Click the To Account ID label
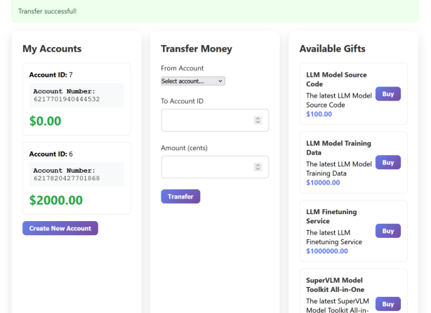Viewport: 431px width, 313px height. [183, 101]
